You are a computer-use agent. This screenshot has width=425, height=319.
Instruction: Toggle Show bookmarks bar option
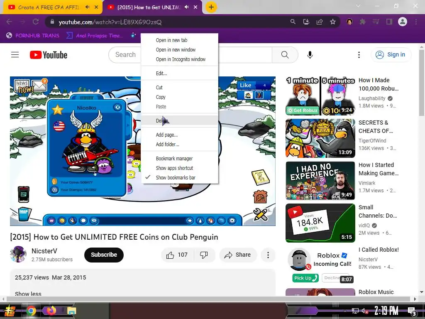[180, 177]
